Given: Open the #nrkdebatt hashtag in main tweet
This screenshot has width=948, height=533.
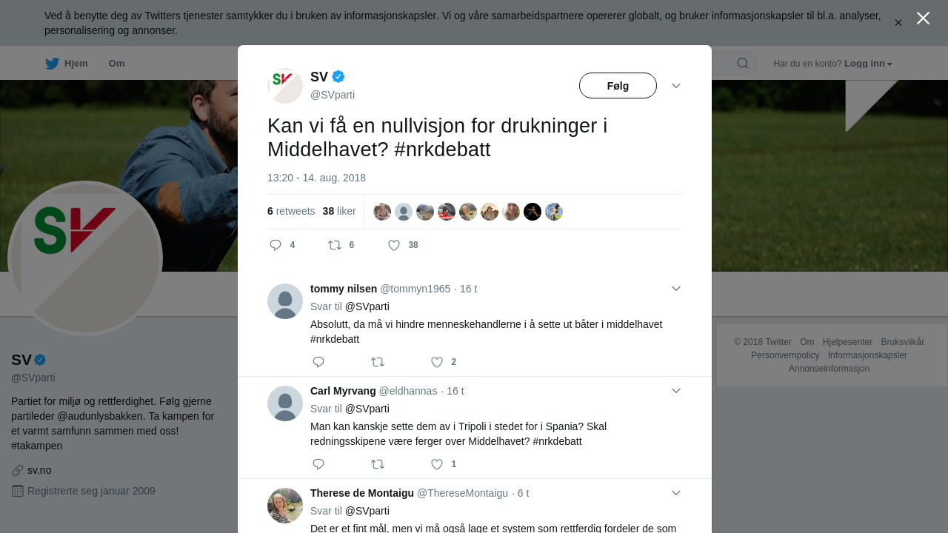Looking at the screenshot, I should tap(443, 150).
